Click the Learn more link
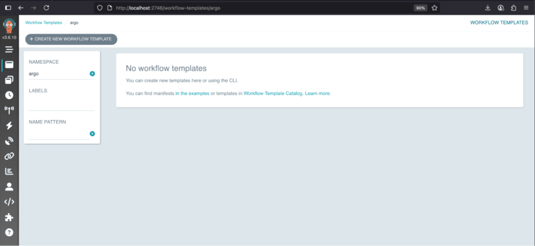 tap(317, 94)
